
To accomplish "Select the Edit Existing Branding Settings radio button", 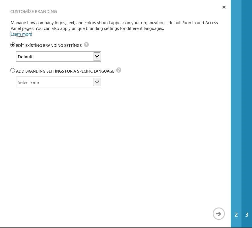I will click(x=13, y=45).
